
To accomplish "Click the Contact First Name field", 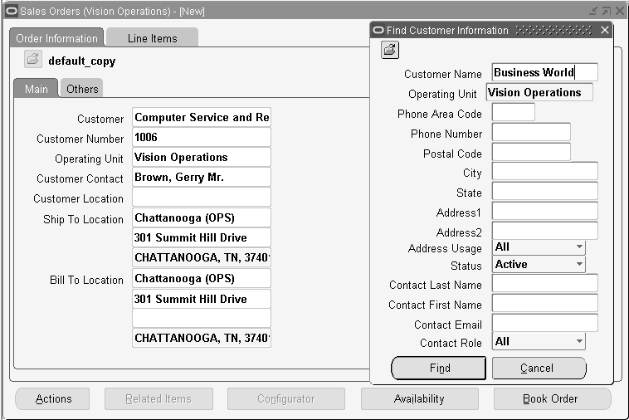I will point(544,303).
